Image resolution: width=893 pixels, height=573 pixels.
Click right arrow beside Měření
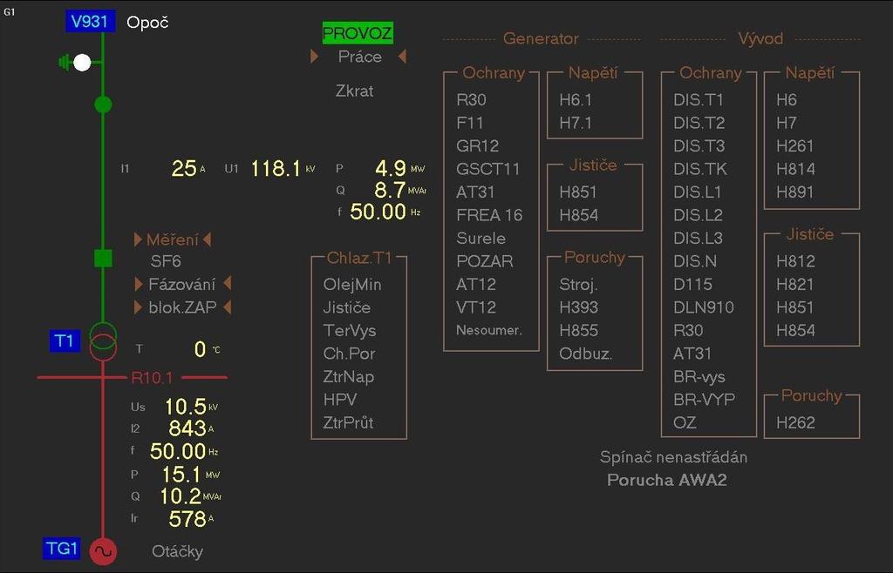208,239
